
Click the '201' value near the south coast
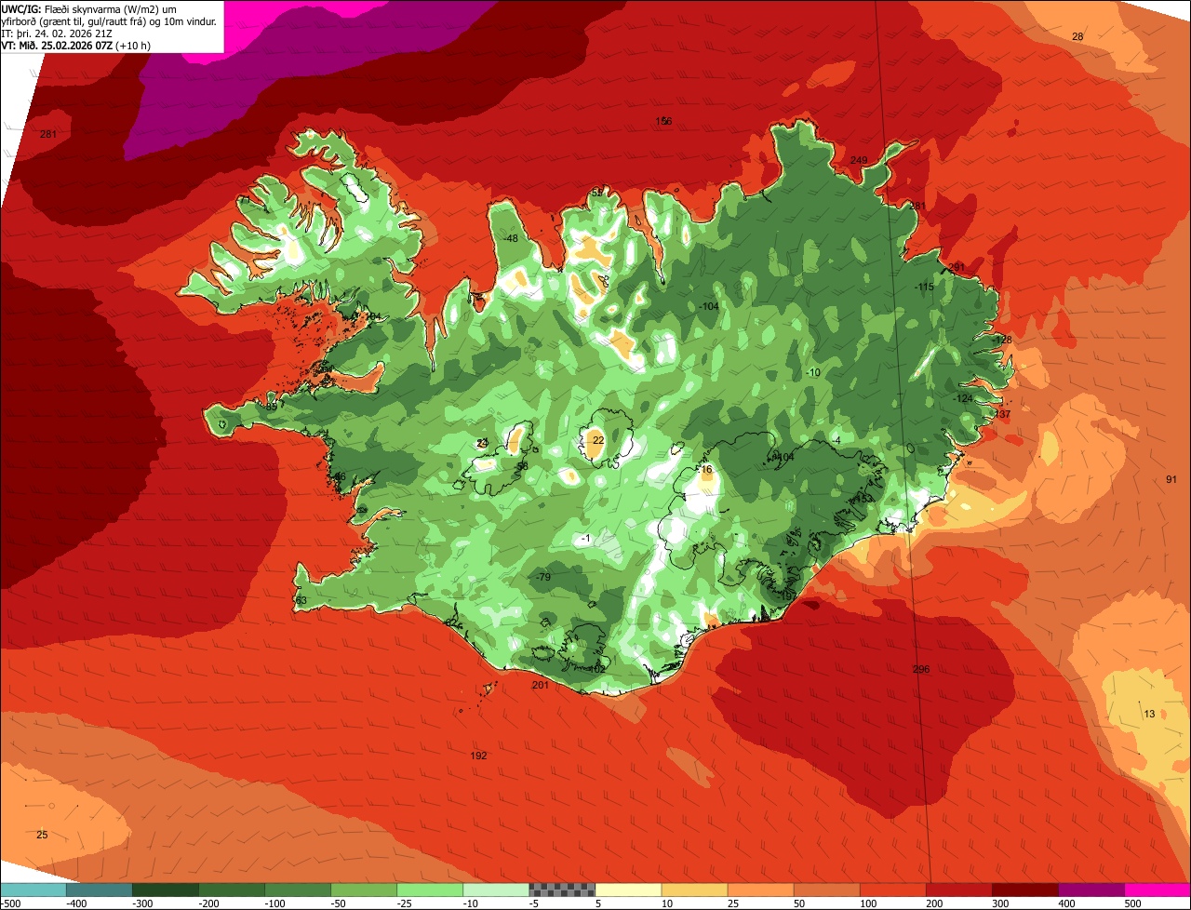click(541, 686)
